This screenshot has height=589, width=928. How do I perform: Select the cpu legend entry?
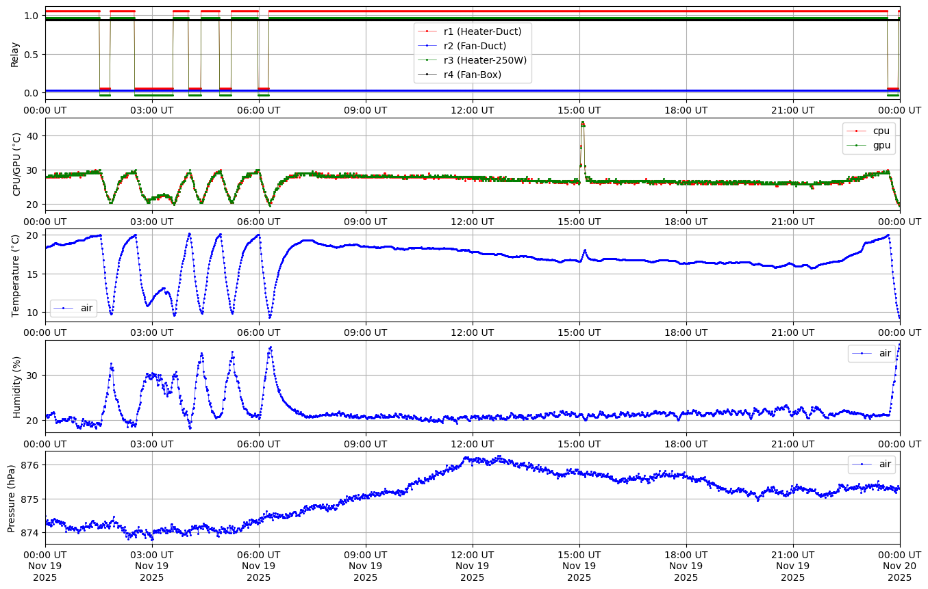pyautogui.click(x=868, y=131)
